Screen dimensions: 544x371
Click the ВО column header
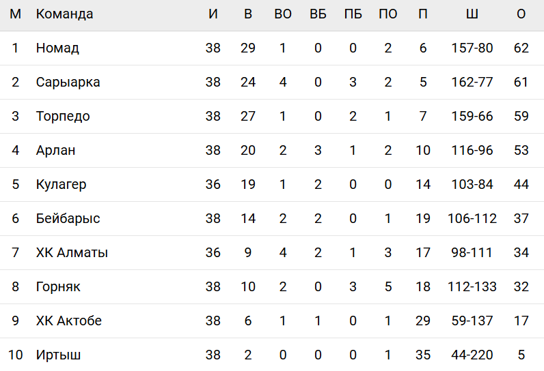tap(283, 14)
